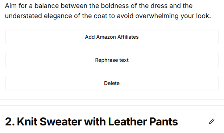224x133 pixels.
Task: Click the word Sweater in heading
Action: coord(61,121)
